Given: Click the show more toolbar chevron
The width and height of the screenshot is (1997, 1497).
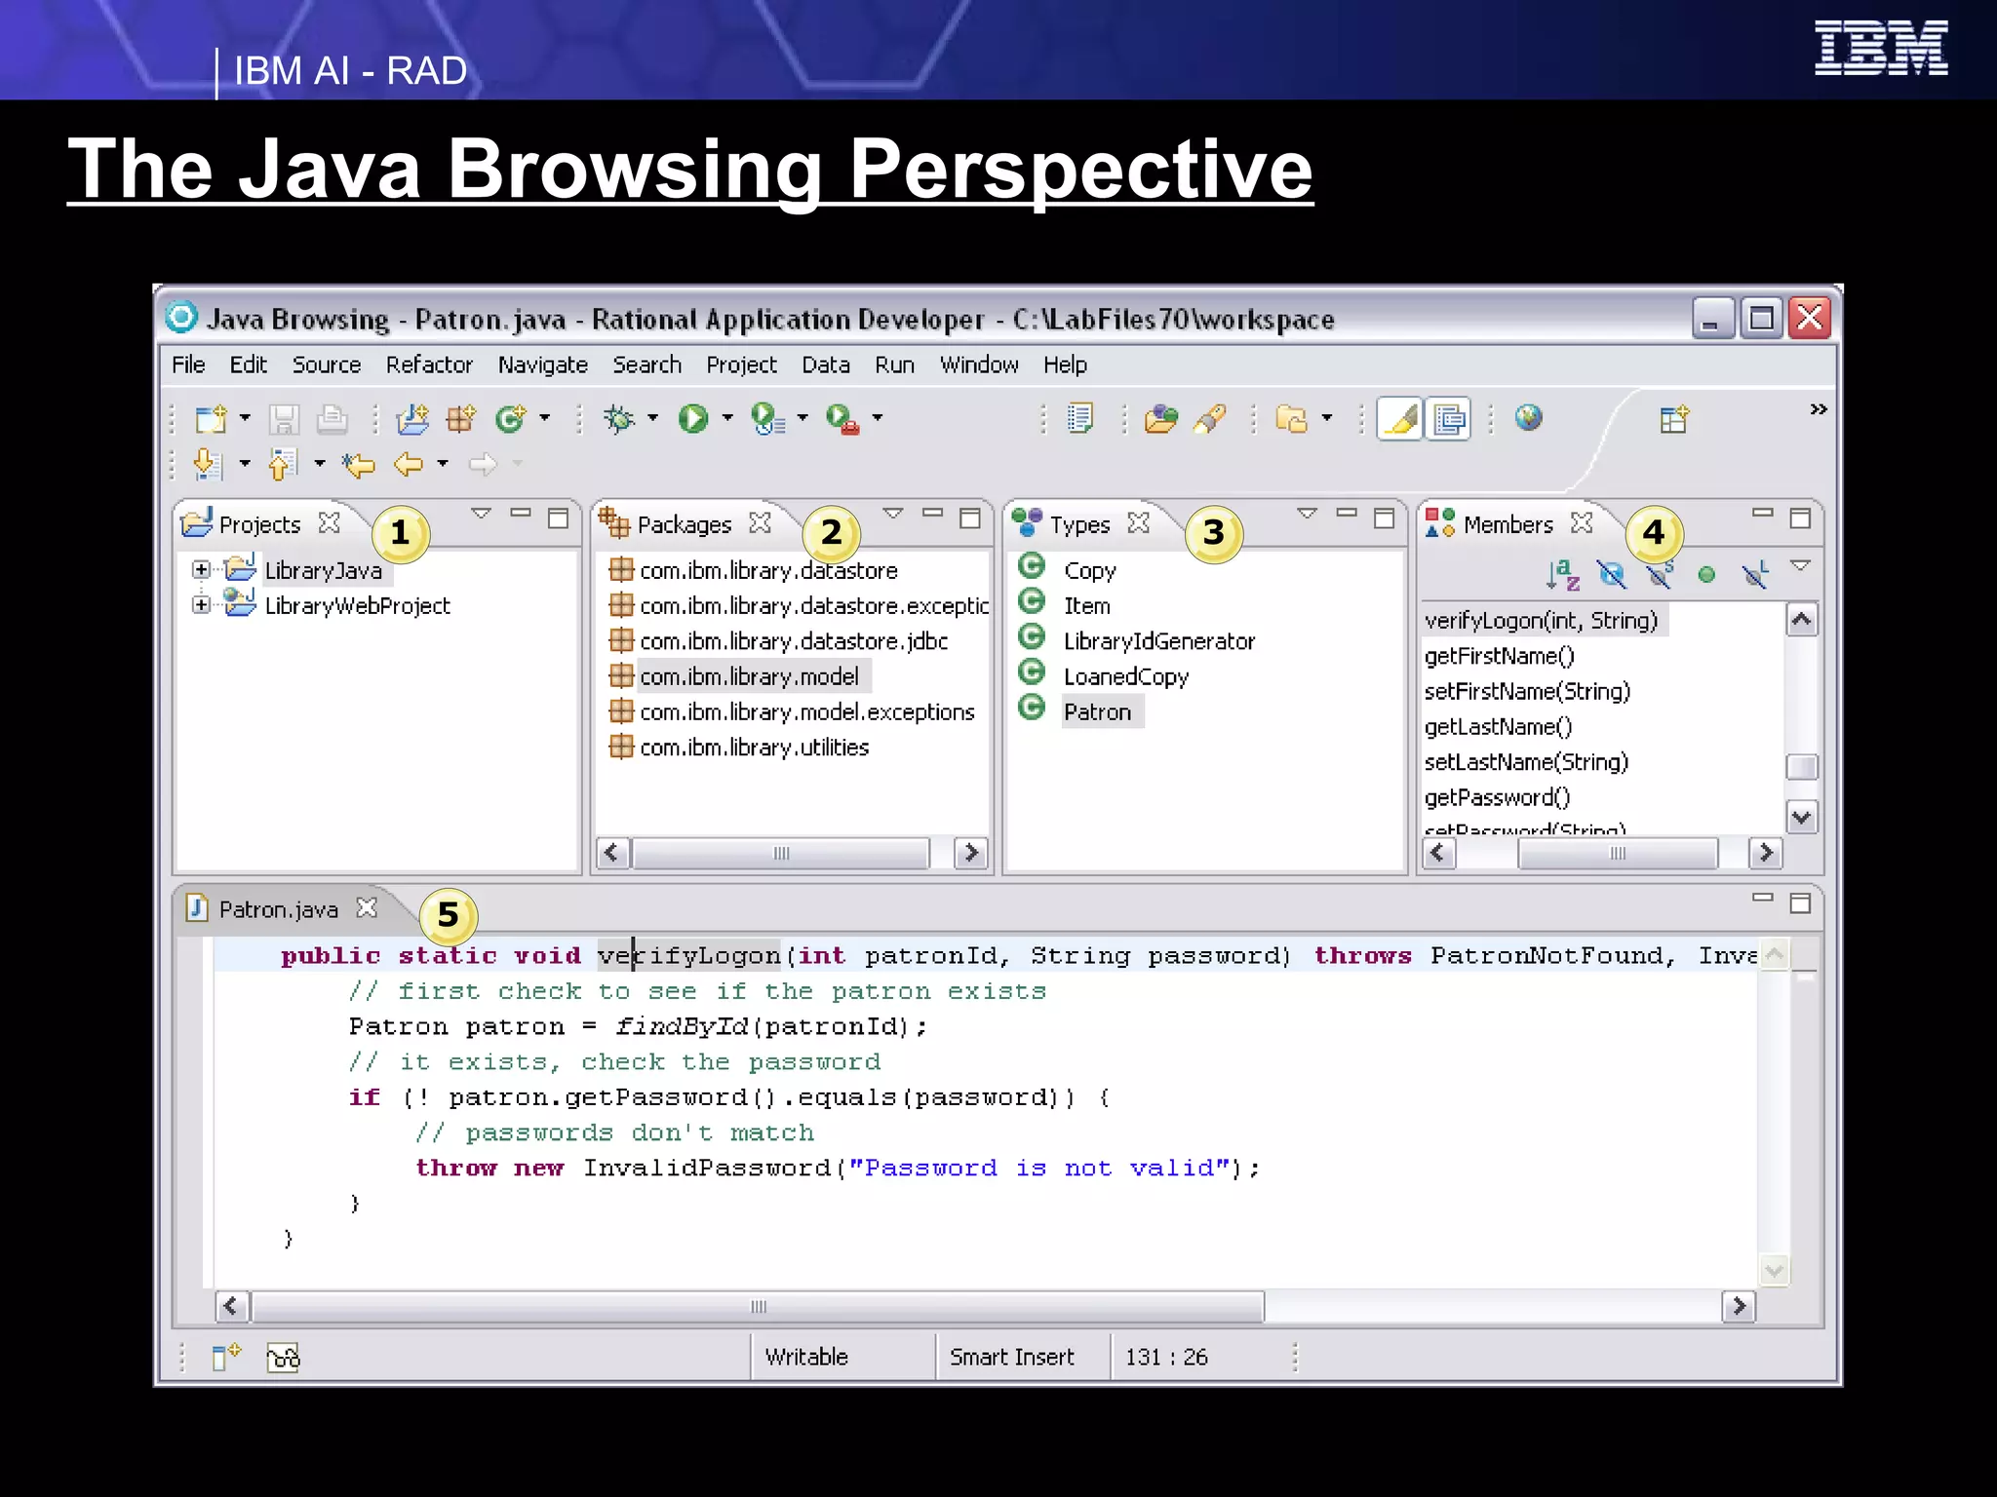Looking at the screenshot, I should [x=1819, y=409].
